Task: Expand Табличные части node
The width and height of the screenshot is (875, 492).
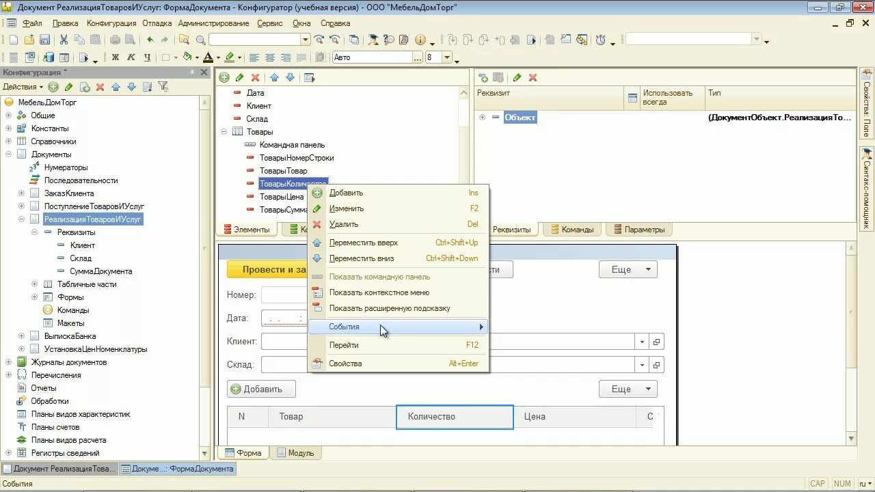Action: tap(34, 284)
